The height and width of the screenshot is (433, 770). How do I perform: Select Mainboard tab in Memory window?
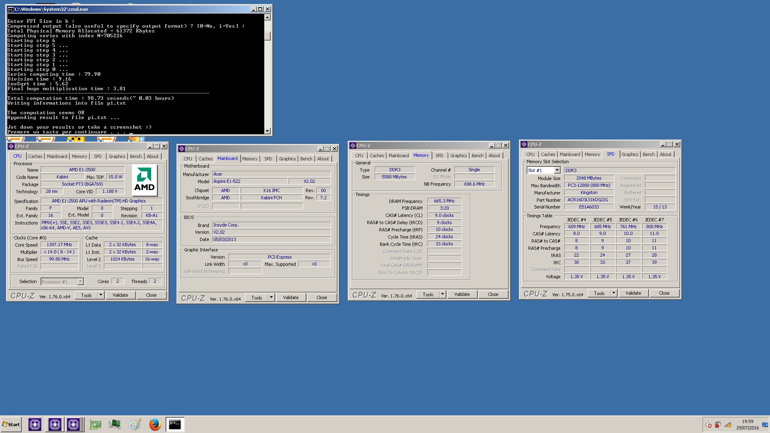[x=399, y=156]
